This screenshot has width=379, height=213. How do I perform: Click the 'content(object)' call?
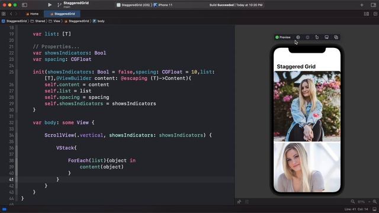click(x=101, y=167)
